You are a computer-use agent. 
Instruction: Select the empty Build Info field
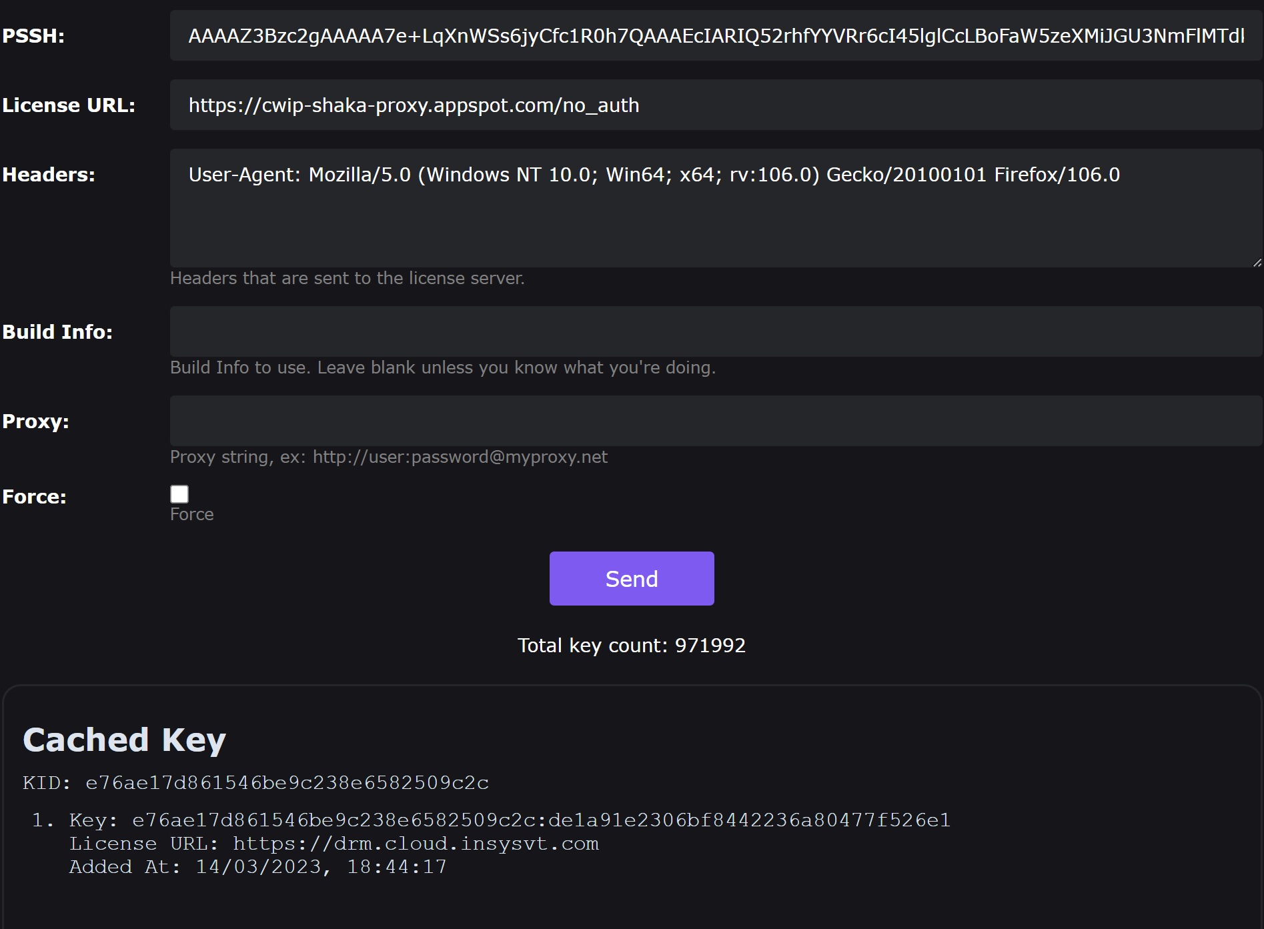tap(715, 331)
